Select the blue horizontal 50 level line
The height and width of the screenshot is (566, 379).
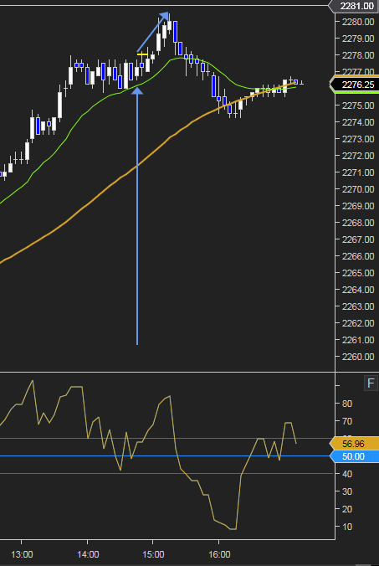[166, 456]
